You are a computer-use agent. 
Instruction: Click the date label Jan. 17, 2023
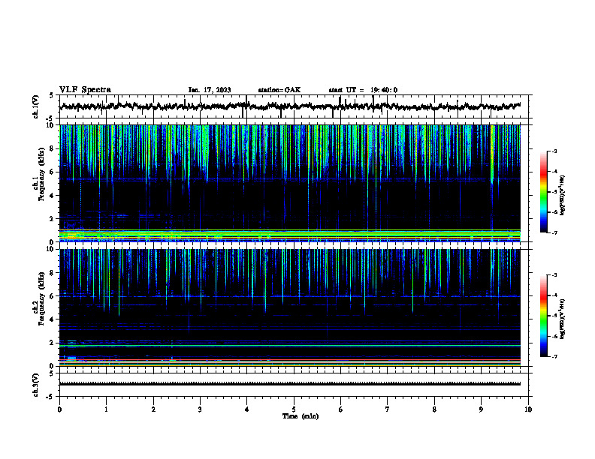(210, 90)
